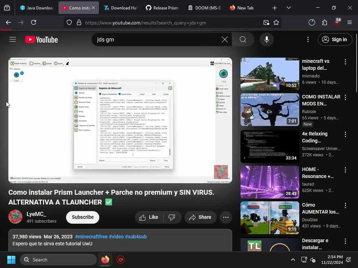The width and height of the screenshot is (358, 268).
Task: Switch to the Release Prism GitHub tab
Action: (162, 8)
